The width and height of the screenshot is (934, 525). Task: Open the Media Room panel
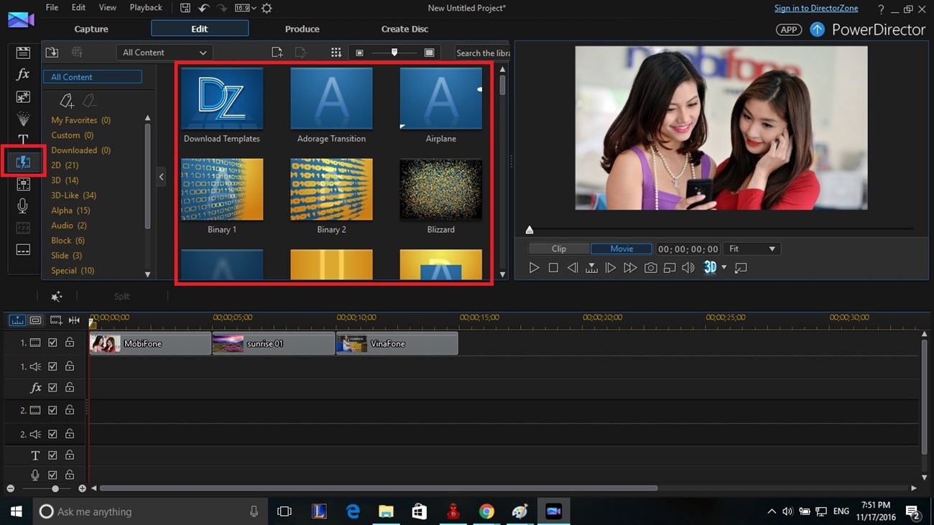click(23, 52)
